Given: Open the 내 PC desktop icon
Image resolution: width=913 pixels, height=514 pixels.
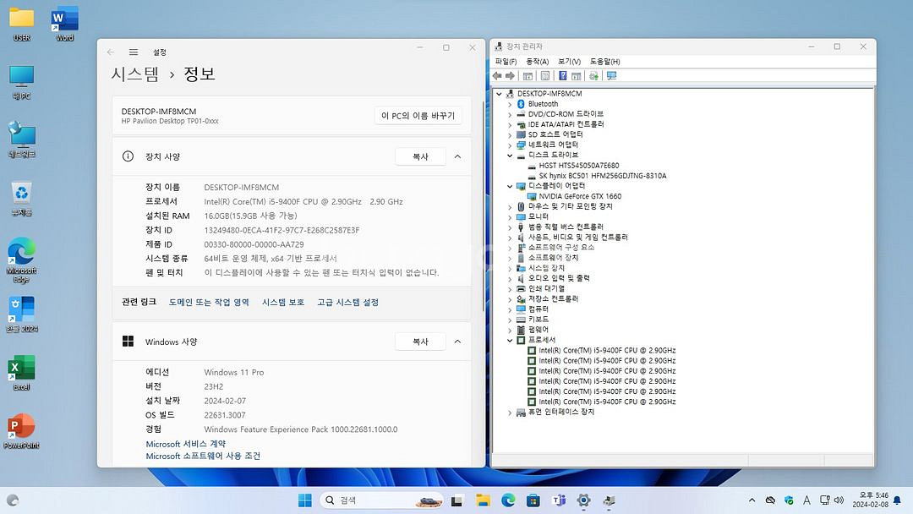Looking at the screenshot, I should point(21,83).
